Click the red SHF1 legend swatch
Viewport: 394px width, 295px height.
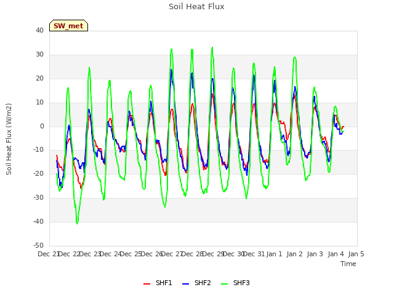pos(147,284)
